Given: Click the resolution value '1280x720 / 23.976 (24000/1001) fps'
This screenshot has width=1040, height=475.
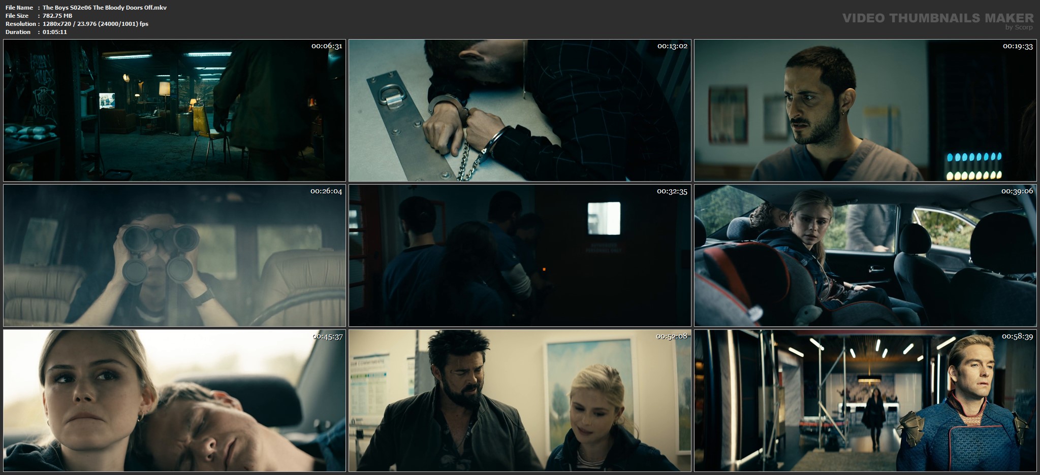Looking at the screenshot, I should point(96,24).
